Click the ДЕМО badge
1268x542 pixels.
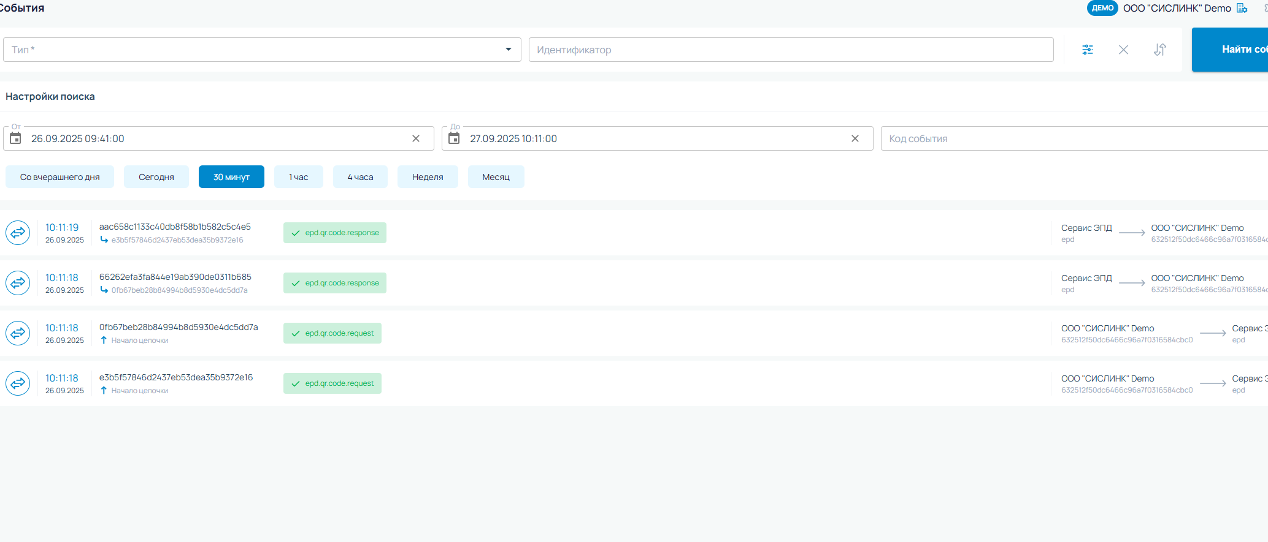(x=1102, y=8)
